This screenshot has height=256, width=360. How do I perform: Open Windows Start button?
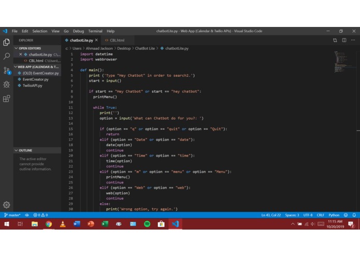(x=7, y=224)
